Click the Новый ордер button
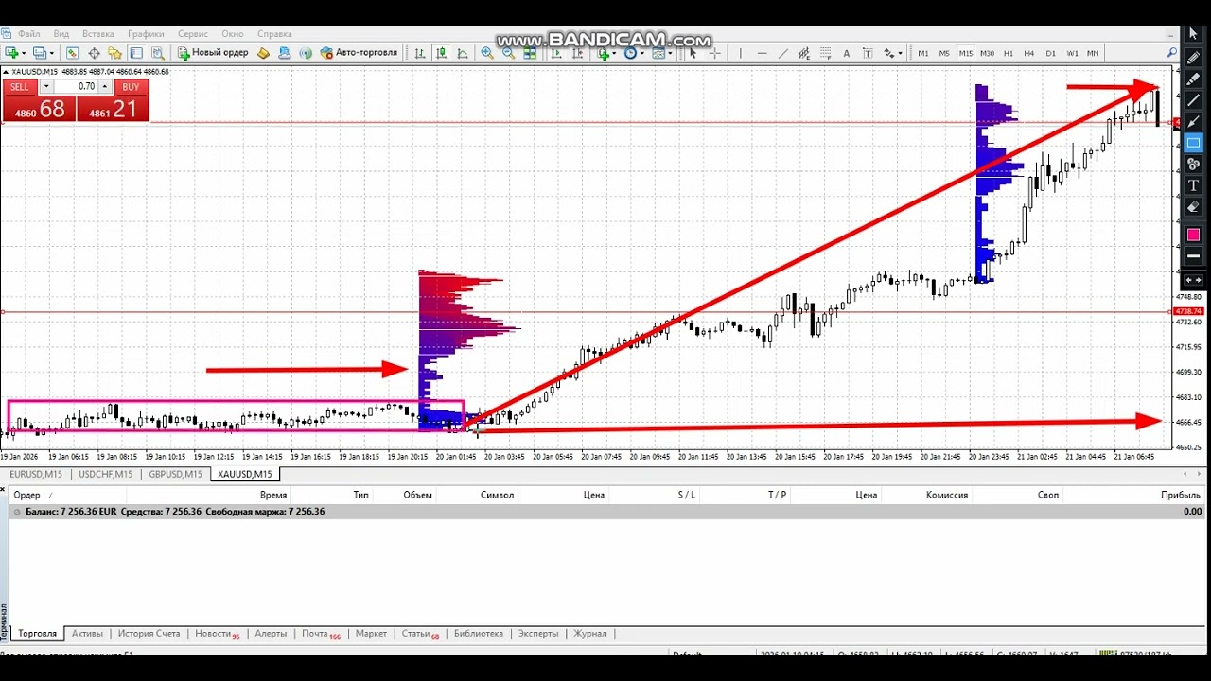The height and width of the screenshot is (681, 1211). (x=213, y=53)
